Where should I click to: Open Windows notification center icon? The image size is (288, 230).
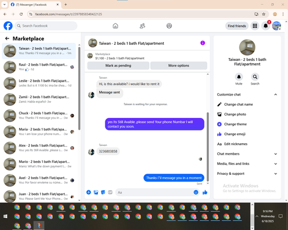point(281,216)
